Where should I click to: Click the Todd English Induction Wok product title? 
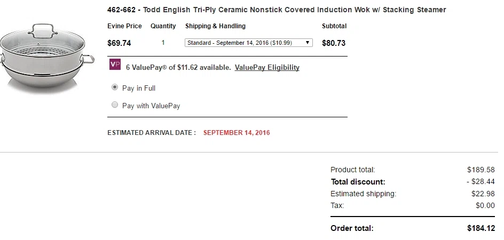coord(277,10)
